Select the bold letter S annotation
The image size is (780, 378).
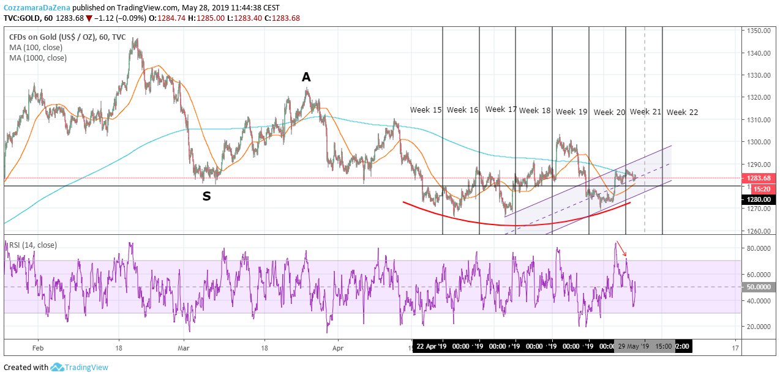[x=207, y=196]
